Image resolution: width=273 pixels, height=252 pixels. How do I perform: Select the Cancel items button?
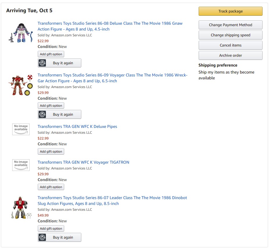(x=230, y=45)
